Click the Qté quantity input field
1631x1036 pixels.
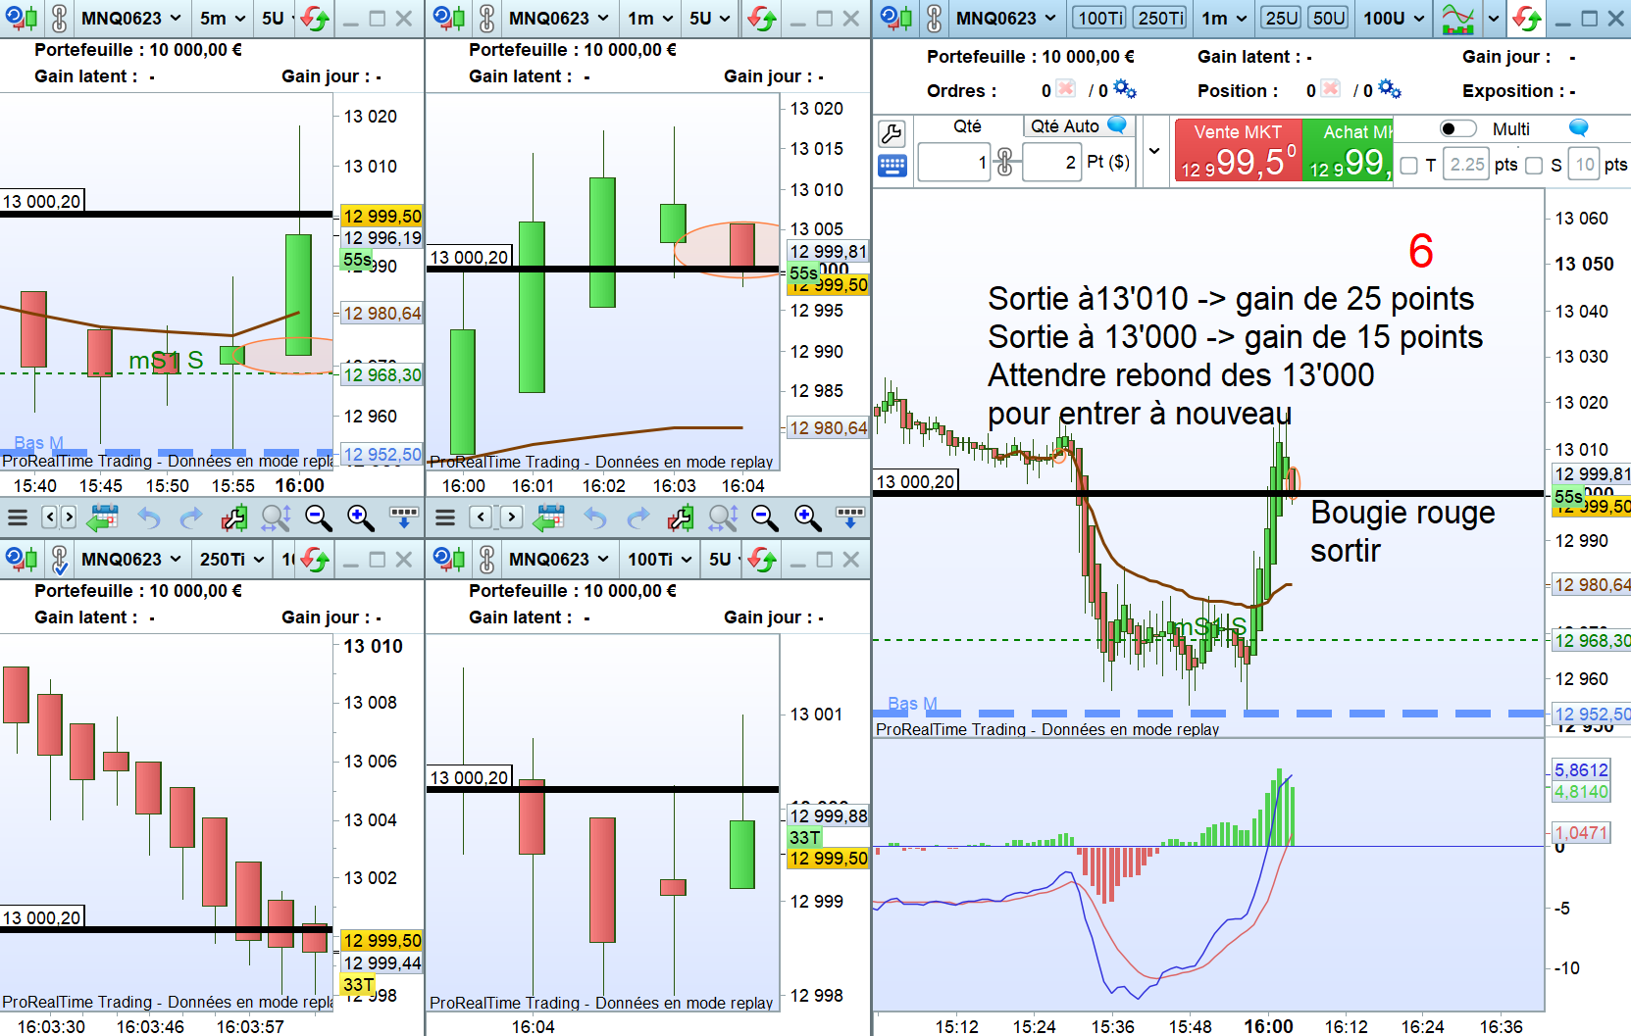(x=953, y=163)
